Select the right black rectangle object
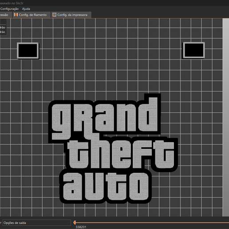 coord(194,50)
